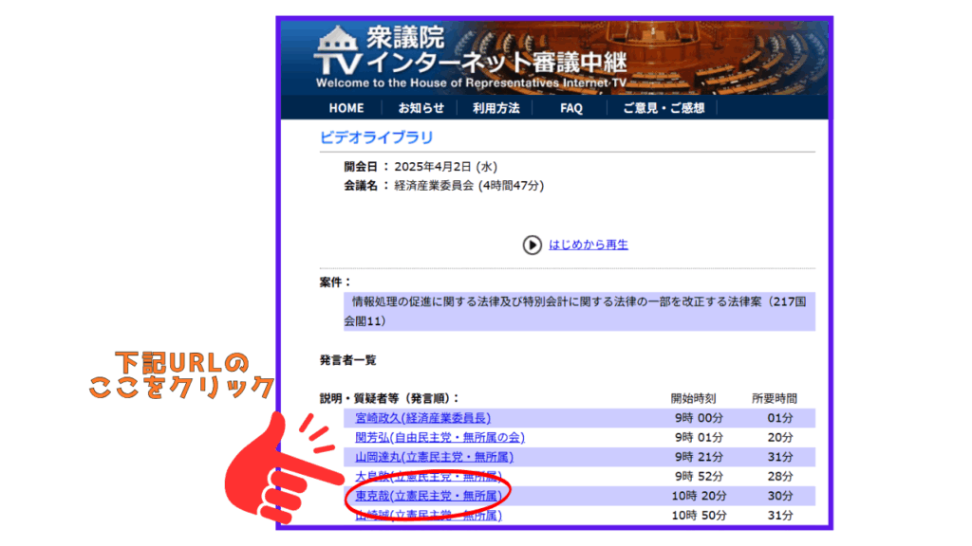Select speaker 関芳弘(自由民主党・無所属の会)
The width and height of the screenshot is (972, 546).
point(439,437)
